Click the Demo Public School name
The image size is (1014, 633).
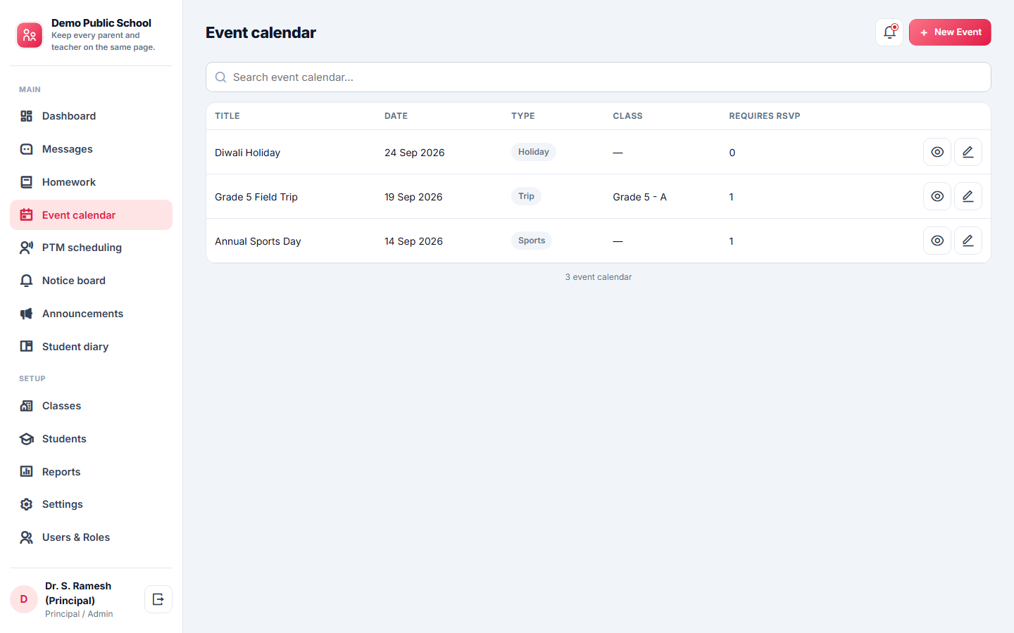click(101, 23)
